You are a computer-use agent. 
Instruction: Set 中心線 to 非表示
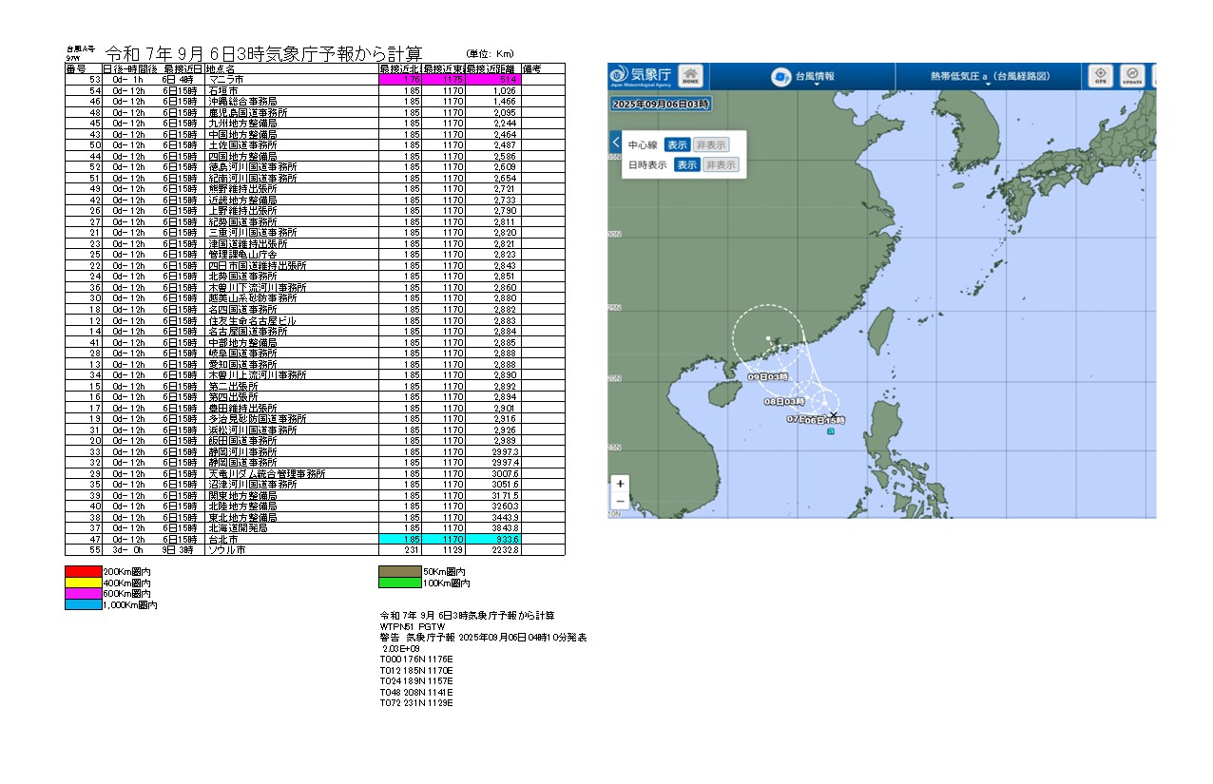click(x=711, y=145)
